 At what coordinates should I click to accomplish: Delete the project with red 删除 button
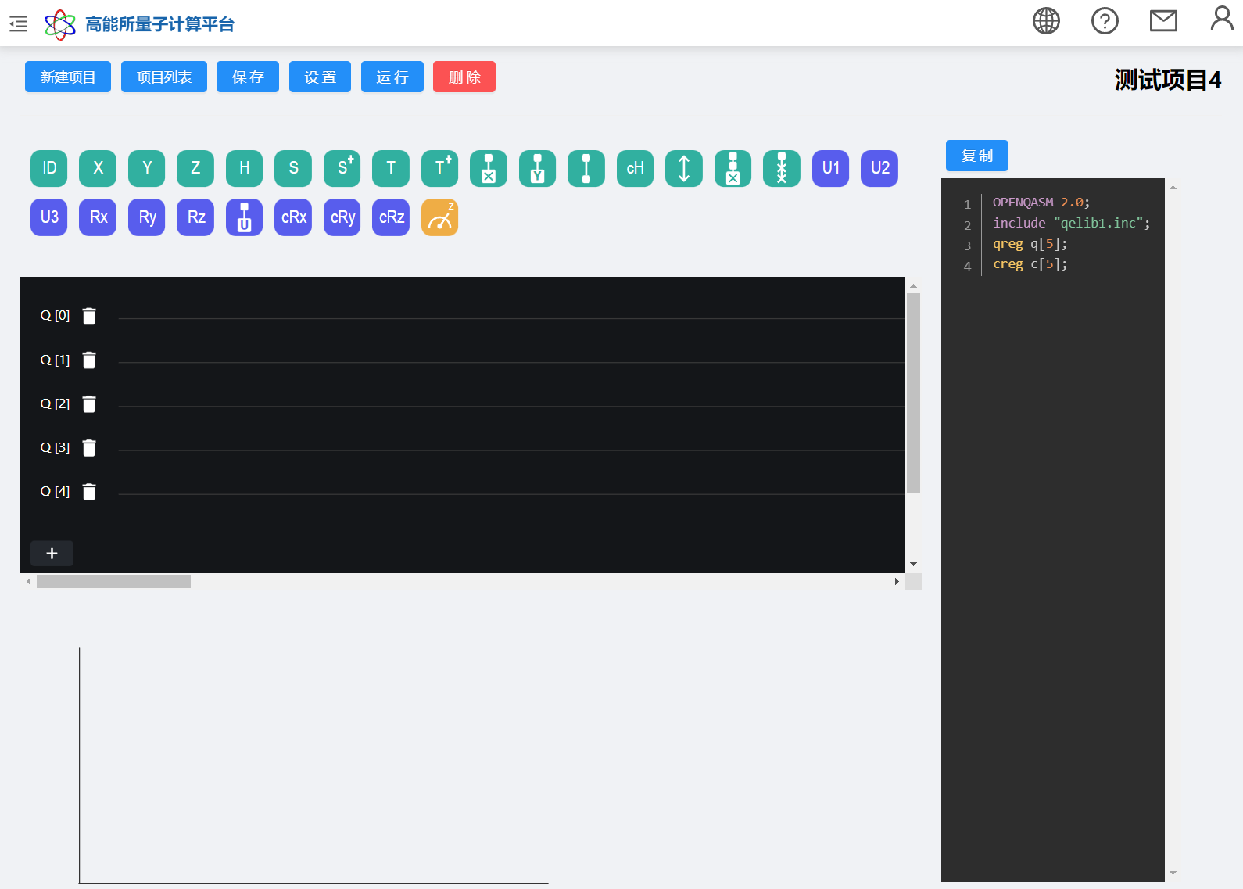[464, 77]
